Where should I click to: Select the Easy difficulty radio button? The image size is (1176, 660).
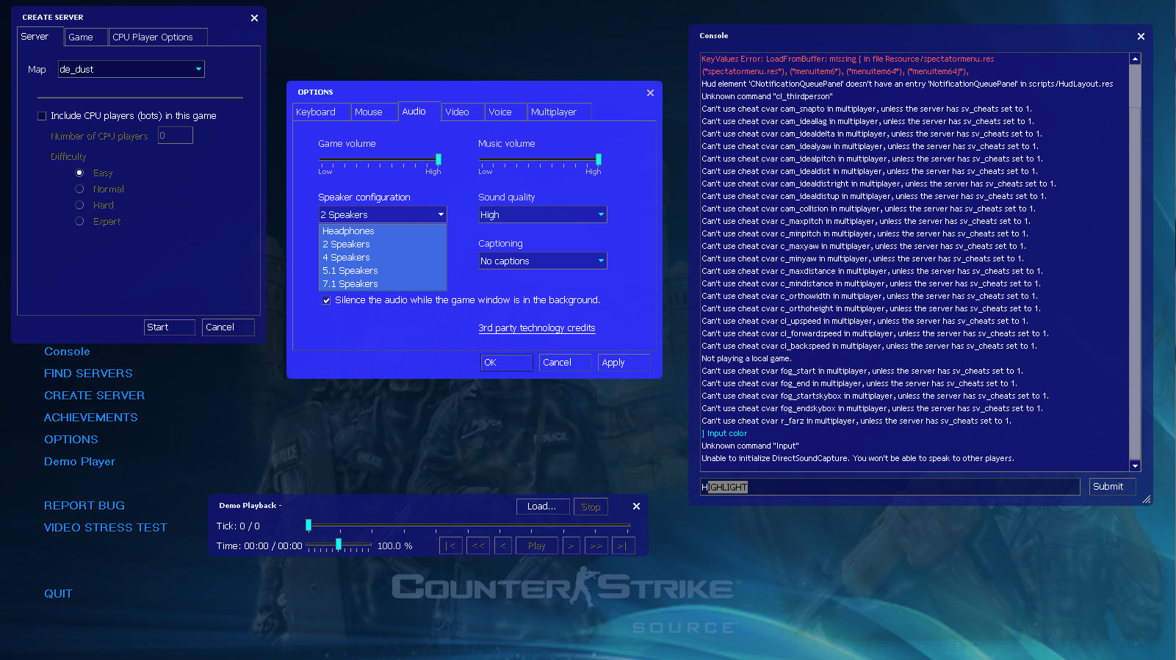(x=79, y=173)
